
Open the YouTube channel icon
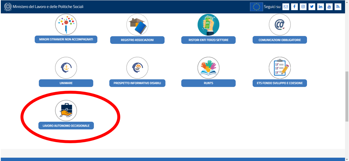pyautogui.click(x=329, y=7)
